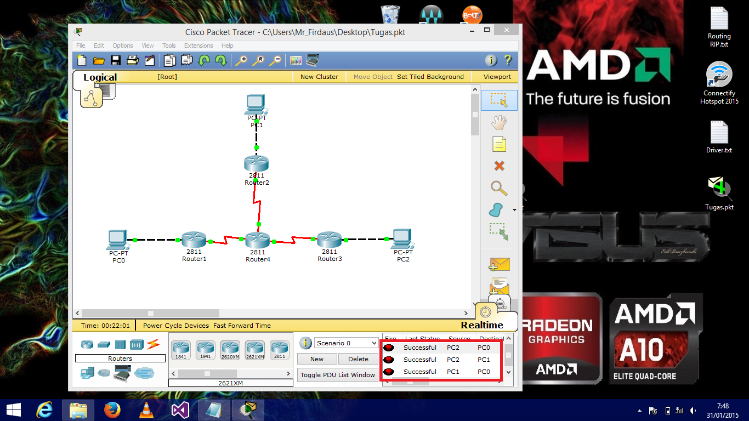Choose the Delete red X tool
The height and width of the screenshot is (421, 749).
[499, 166]
